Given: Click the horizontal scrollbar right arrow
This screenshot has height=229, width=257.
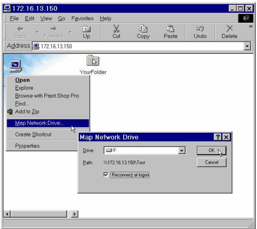Looking at the screenshot, I should point(75,214).
